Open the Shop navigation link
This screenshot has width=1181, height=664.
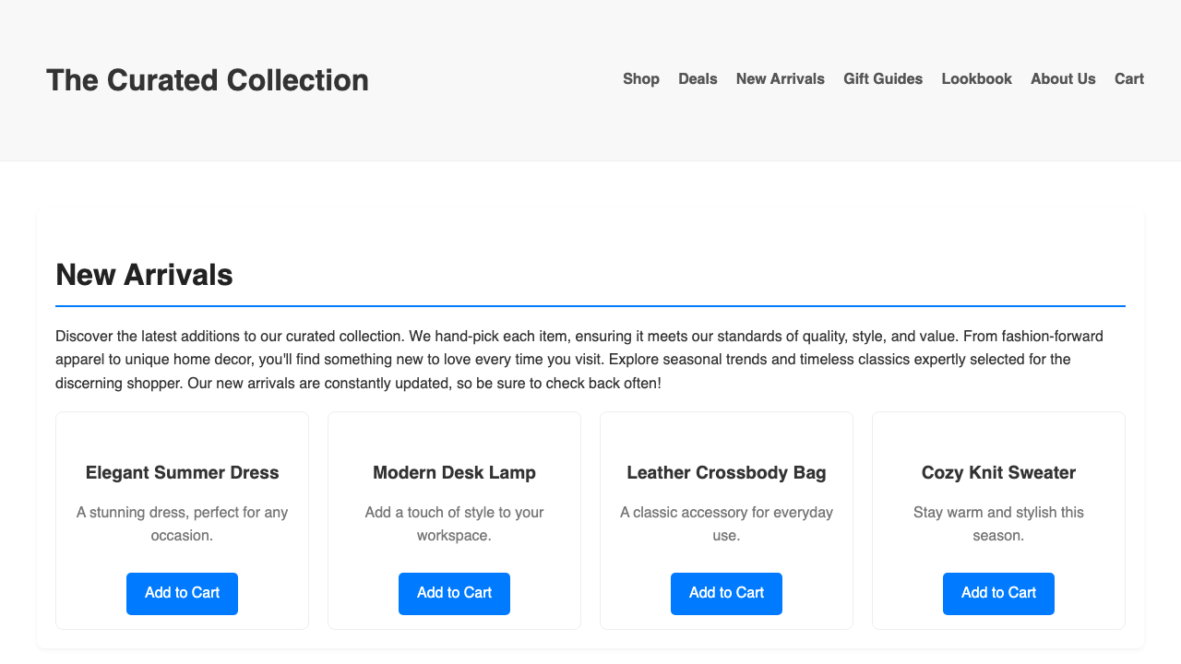tap(641, 79)
